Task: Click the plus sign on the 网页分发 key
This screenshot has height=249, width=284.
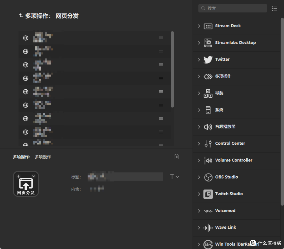Action: click(x=18, y=176)
